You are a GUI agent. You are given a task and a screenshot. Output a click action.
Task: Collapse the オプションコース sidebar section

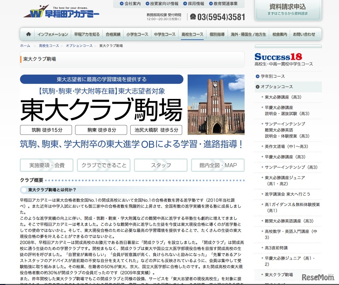257,87
